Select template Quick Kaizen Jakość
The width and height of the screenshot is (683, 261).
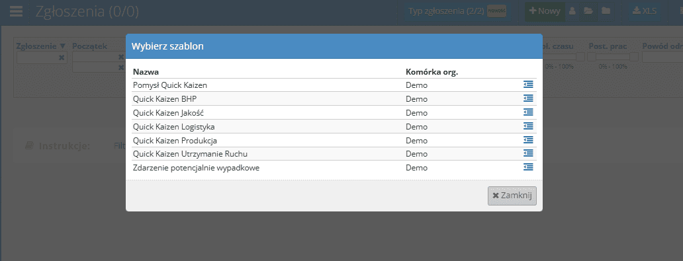click(169, 113)
